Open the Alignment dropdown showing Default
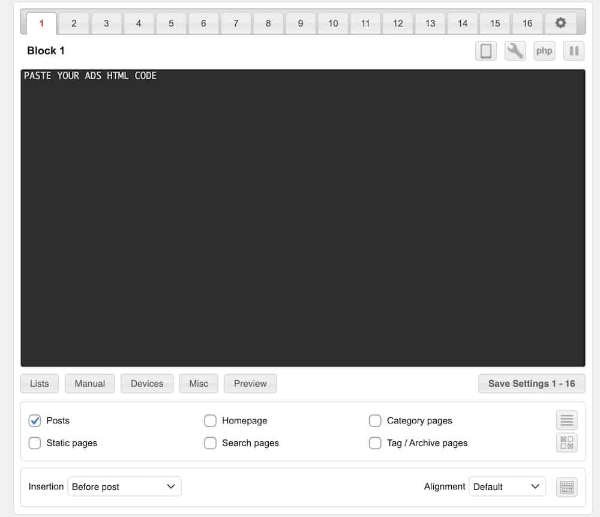This screenshot has width=600, height=517. (507, 486)
